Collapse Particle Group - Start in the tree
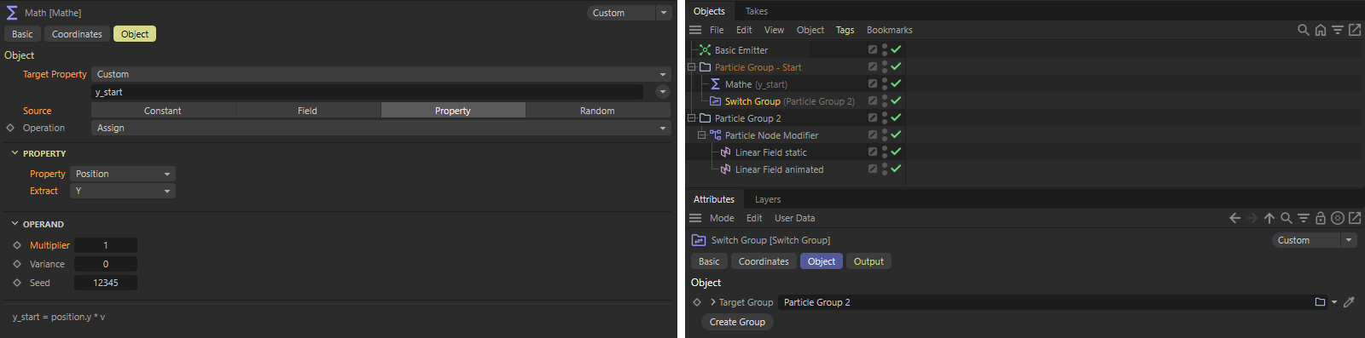The height and width of the screenshot is (338, 1365). click(692, 67)
